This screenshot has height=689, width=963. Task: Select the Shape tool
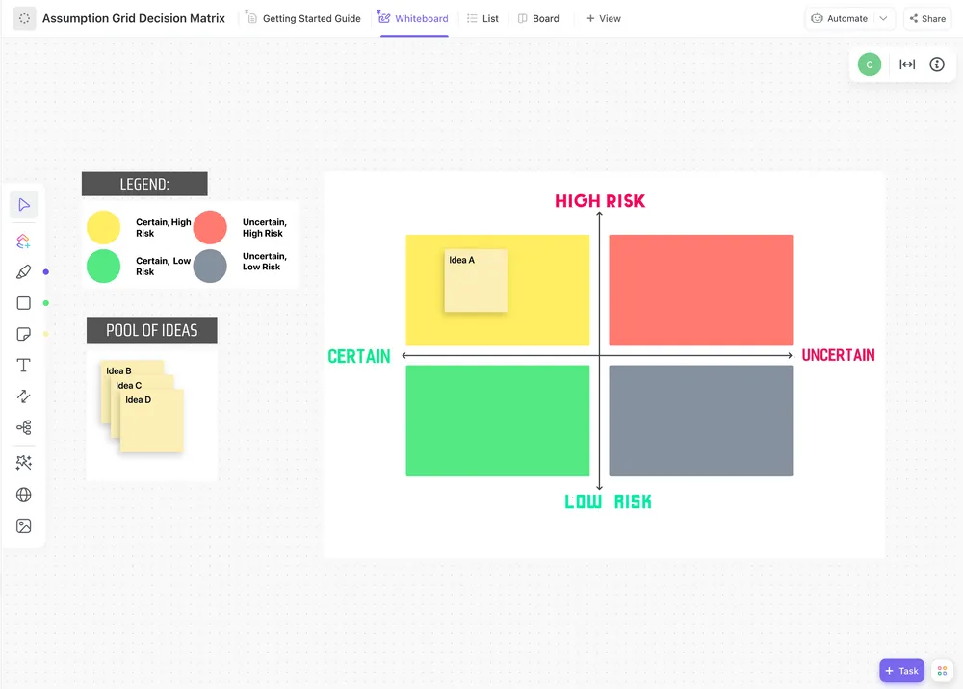pyautogui.click(x=23, y=302)
